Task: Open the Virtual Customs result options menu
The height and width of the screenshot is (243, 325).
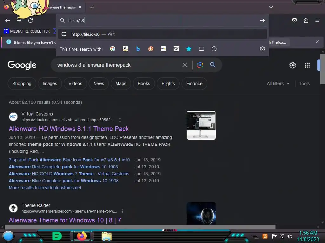Action: coord(120,120)
